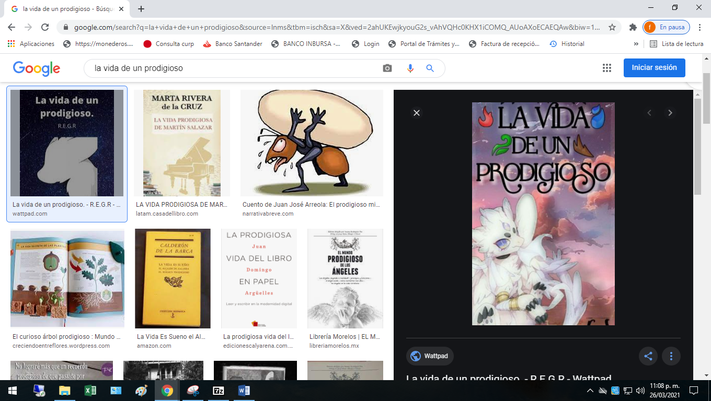This screenshot has width=711, height=401.
Task: Open File Explorer from the taskbar
Action: point(64,390)
